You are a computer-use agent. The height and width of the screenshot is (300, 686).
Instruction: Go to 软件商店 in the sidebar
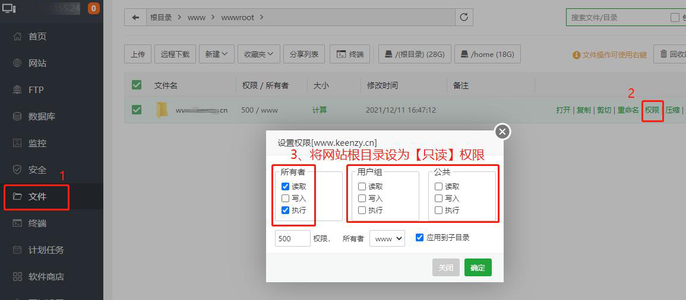pyautogui.click(x=46, y=277)
